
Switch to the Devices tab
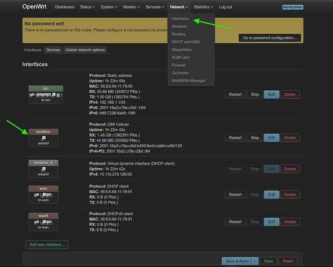point(53,50)
